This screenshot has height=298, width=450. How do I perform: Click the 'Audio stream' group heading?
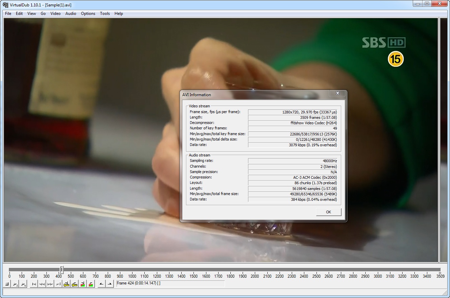pyautogui.click(x=200, y=155)
